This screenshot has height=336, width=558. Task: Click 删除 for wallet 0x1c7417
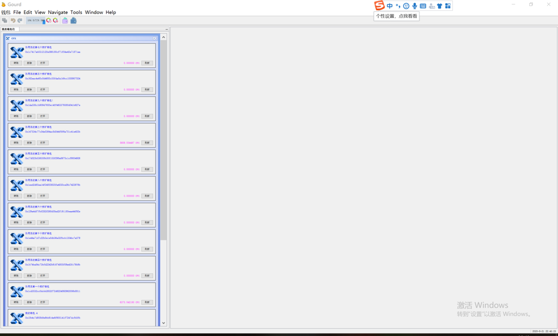pos(29,63)
